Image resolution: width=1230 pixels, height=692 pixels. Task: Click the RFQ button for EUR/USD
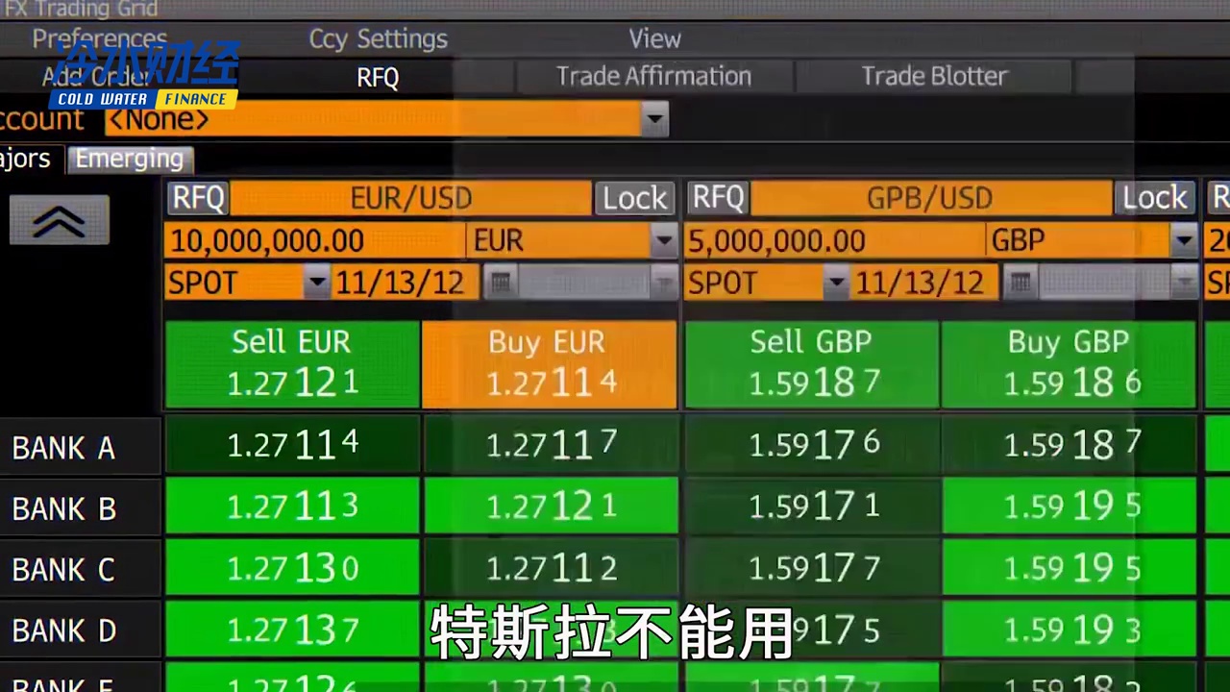click(198, 198)
